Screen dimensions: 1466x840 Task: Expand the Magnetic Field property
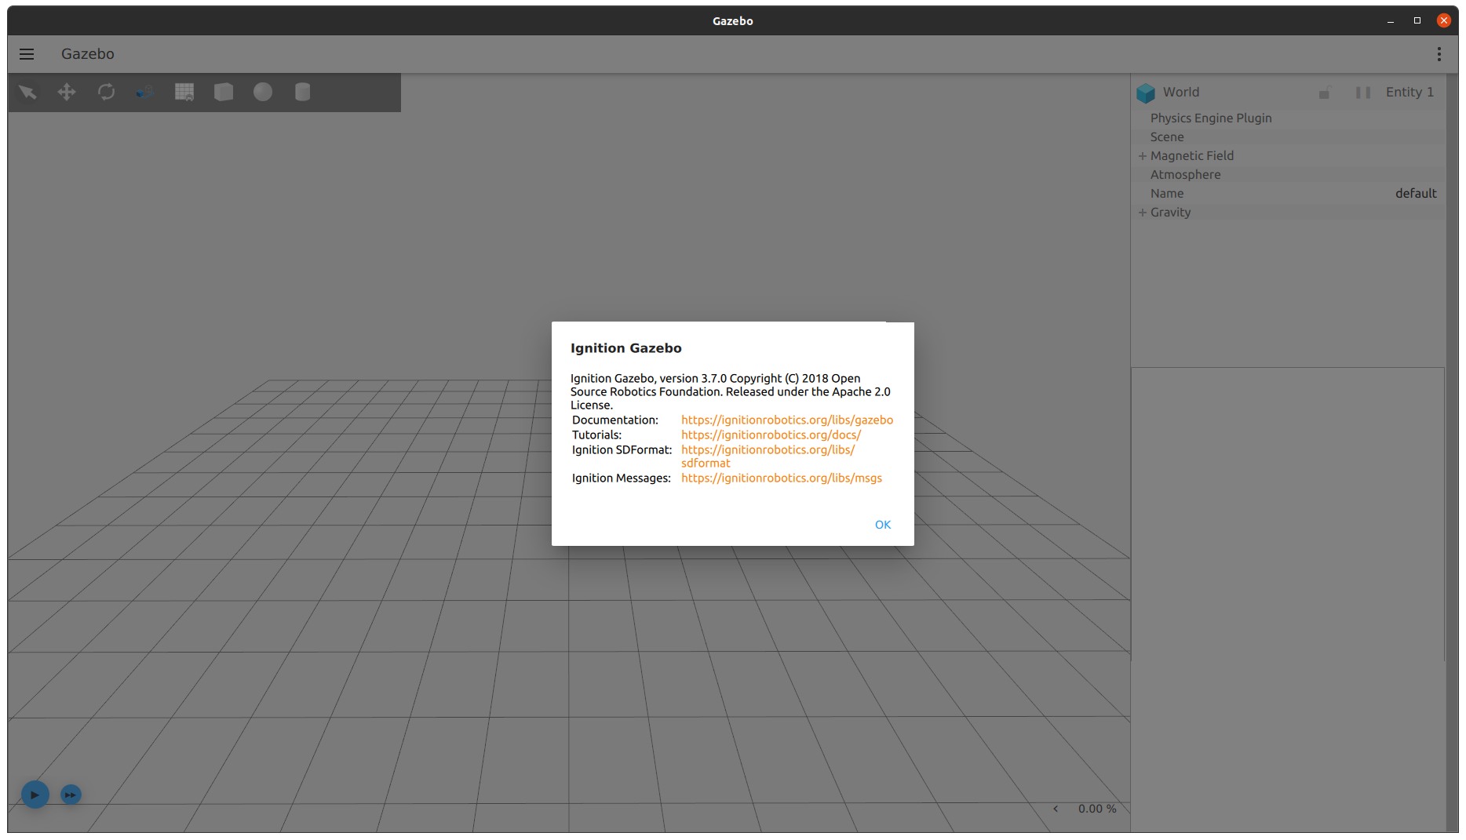(x=1143, y=156)
